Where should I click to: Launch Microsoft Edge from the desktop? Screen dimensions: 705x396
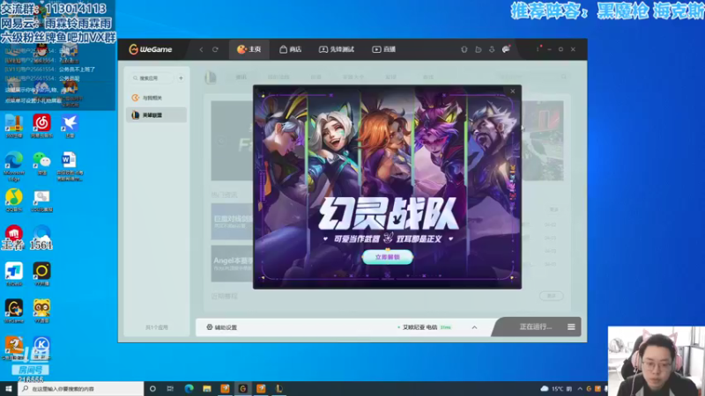(x=14, y=166)
